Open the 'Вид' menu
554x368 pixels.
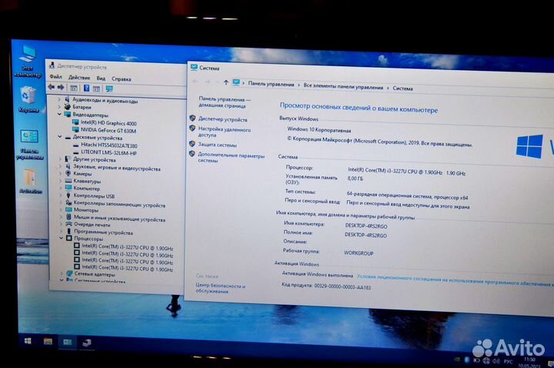click(x=101, y=78)
